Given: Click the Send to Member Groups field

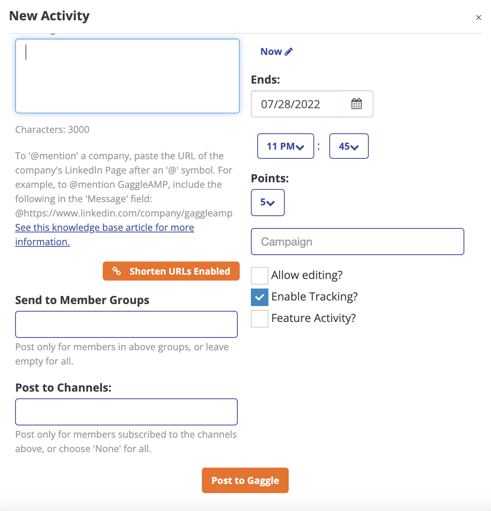Looking at the screenshot, I should (x=126, y=324).
